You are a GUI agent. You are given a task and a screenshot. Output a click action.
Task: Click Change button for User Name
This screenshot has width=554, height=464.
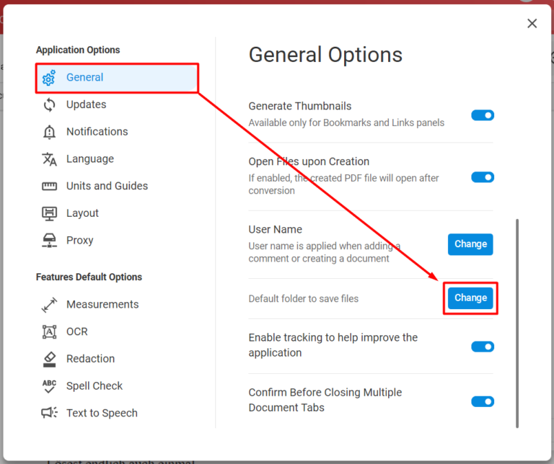[x=470, y=244]
